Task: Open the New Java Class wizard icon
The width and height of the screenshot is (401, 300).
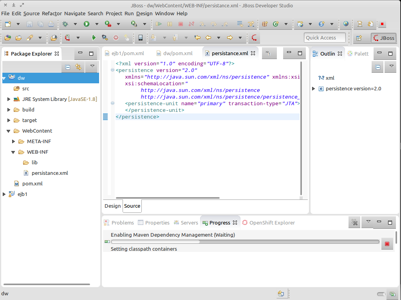Action: (275, 24)
